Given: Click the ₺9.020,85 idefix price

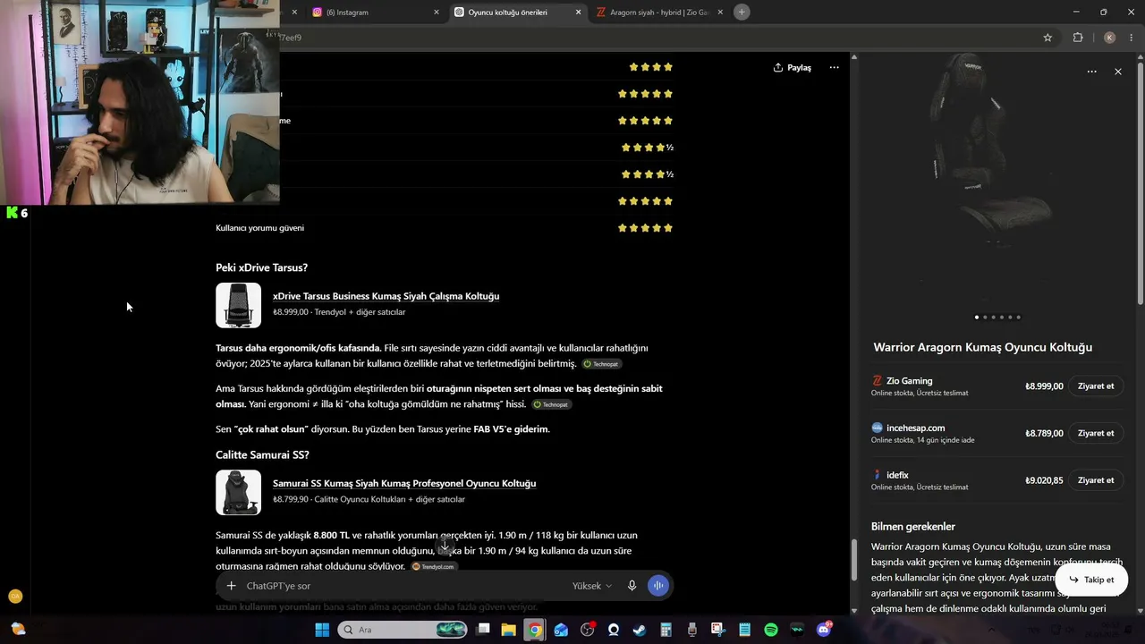Looking at the screenshot, I should click(1044, 480).
